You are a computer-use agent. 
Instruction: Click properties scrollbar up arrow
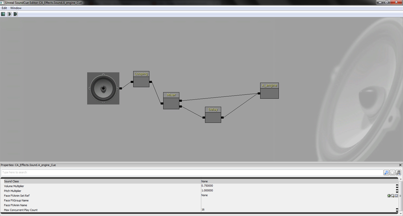(x=401, y=179)
